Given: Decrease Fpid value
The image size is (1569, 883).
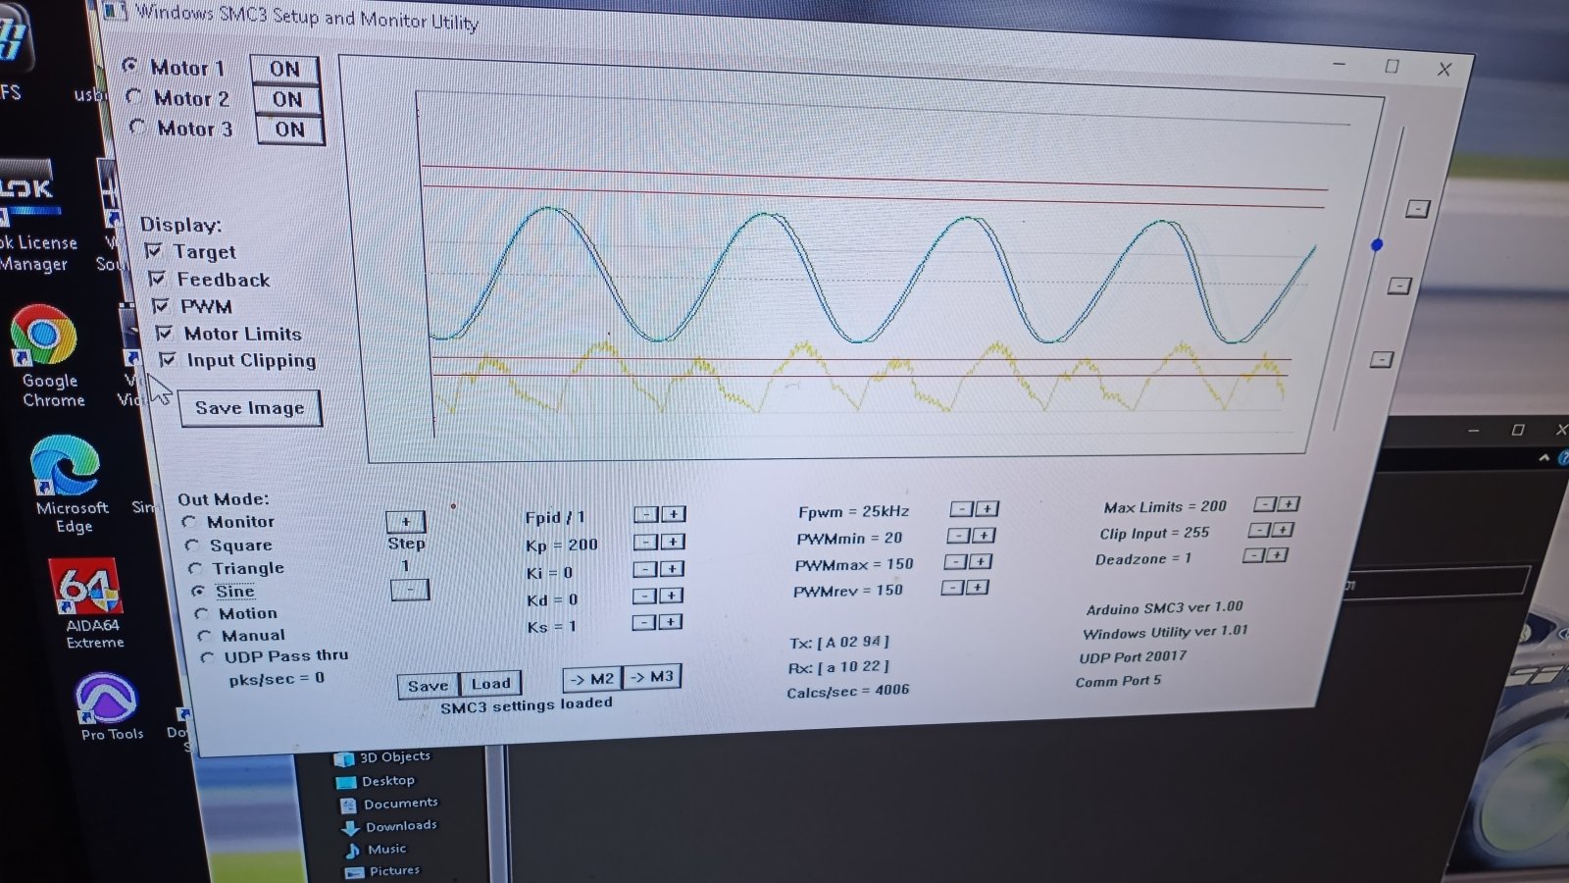Looking at the screenshot, I should (645, 514).
